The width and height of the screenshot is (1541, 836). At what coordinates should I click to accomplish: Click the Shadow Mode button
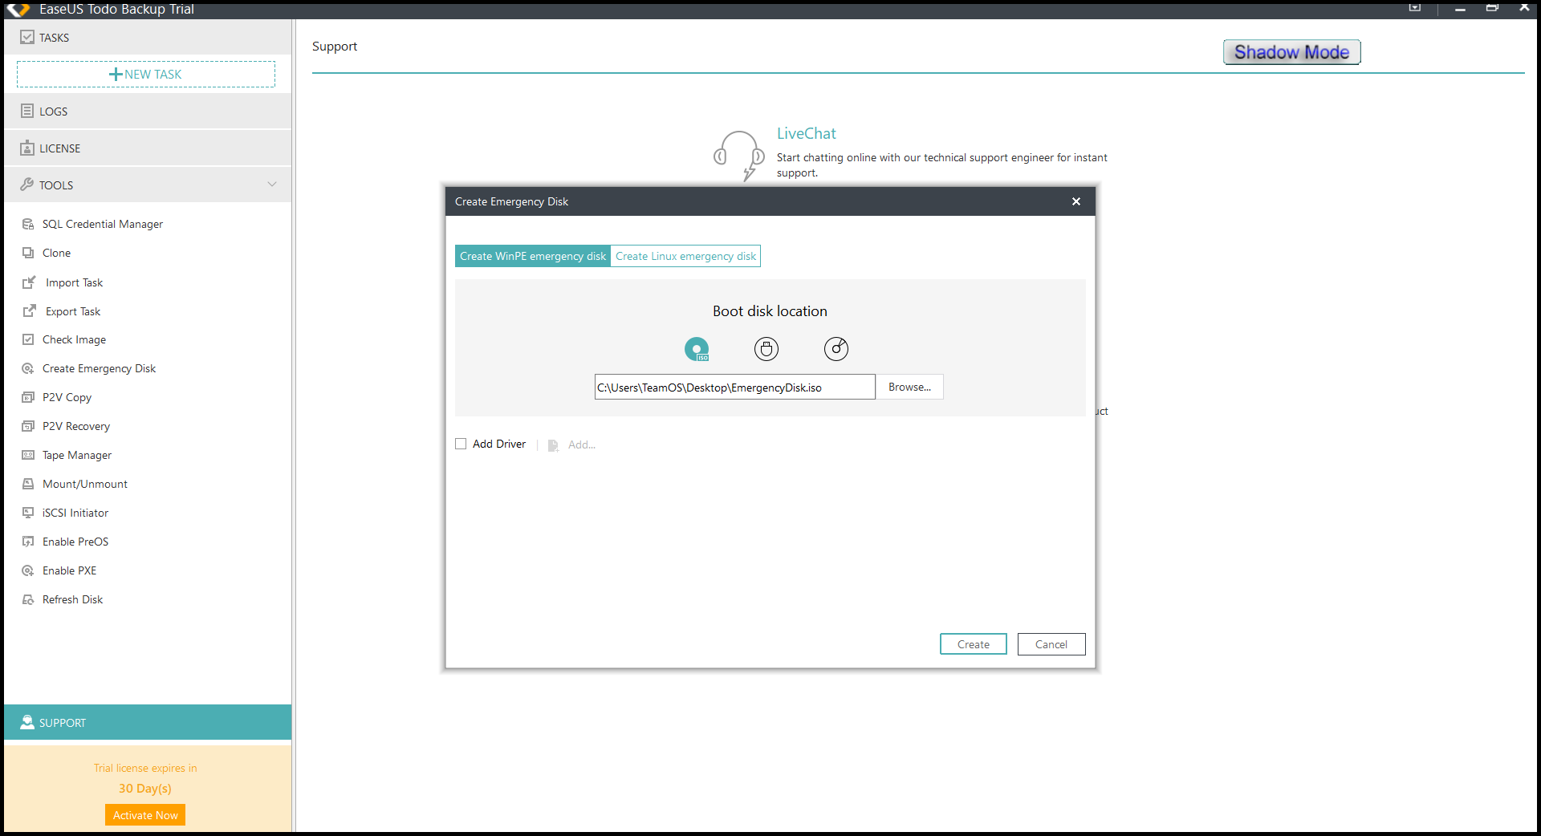click(1291, 52)
